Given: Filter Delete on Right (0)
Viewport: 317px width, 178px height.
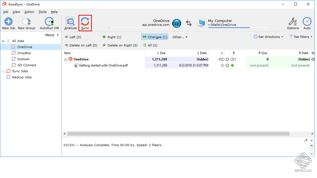Looking at the screenshot, I should click(x=120, y=45).
